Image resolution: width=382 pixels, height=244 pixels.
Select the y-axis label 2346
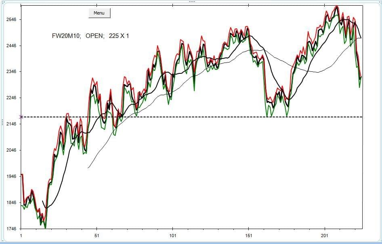[11, 71]
